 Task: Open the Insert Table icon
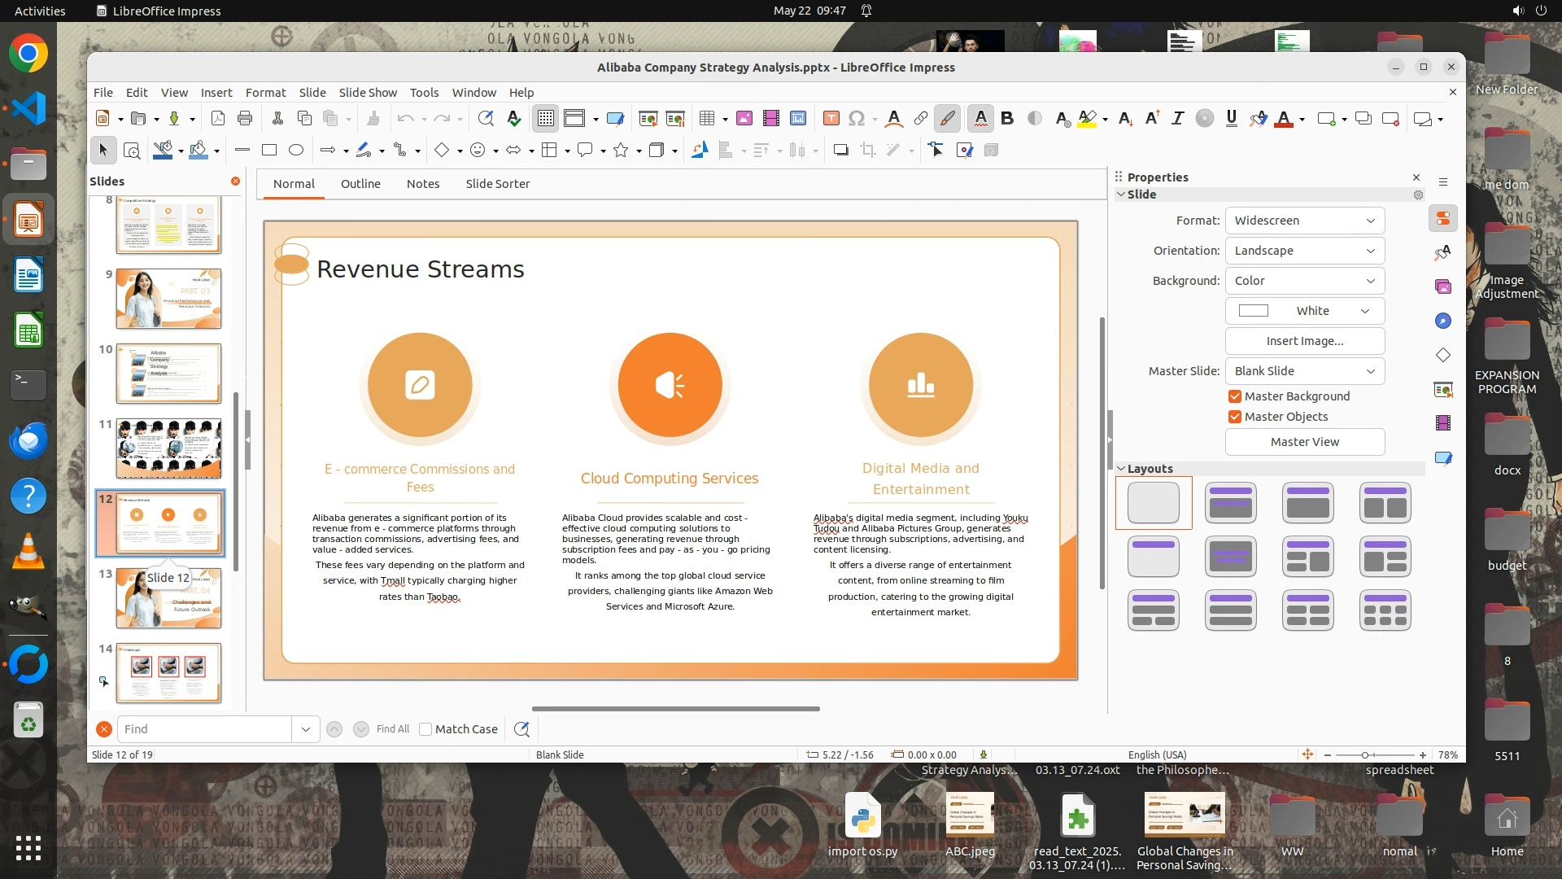706,119
